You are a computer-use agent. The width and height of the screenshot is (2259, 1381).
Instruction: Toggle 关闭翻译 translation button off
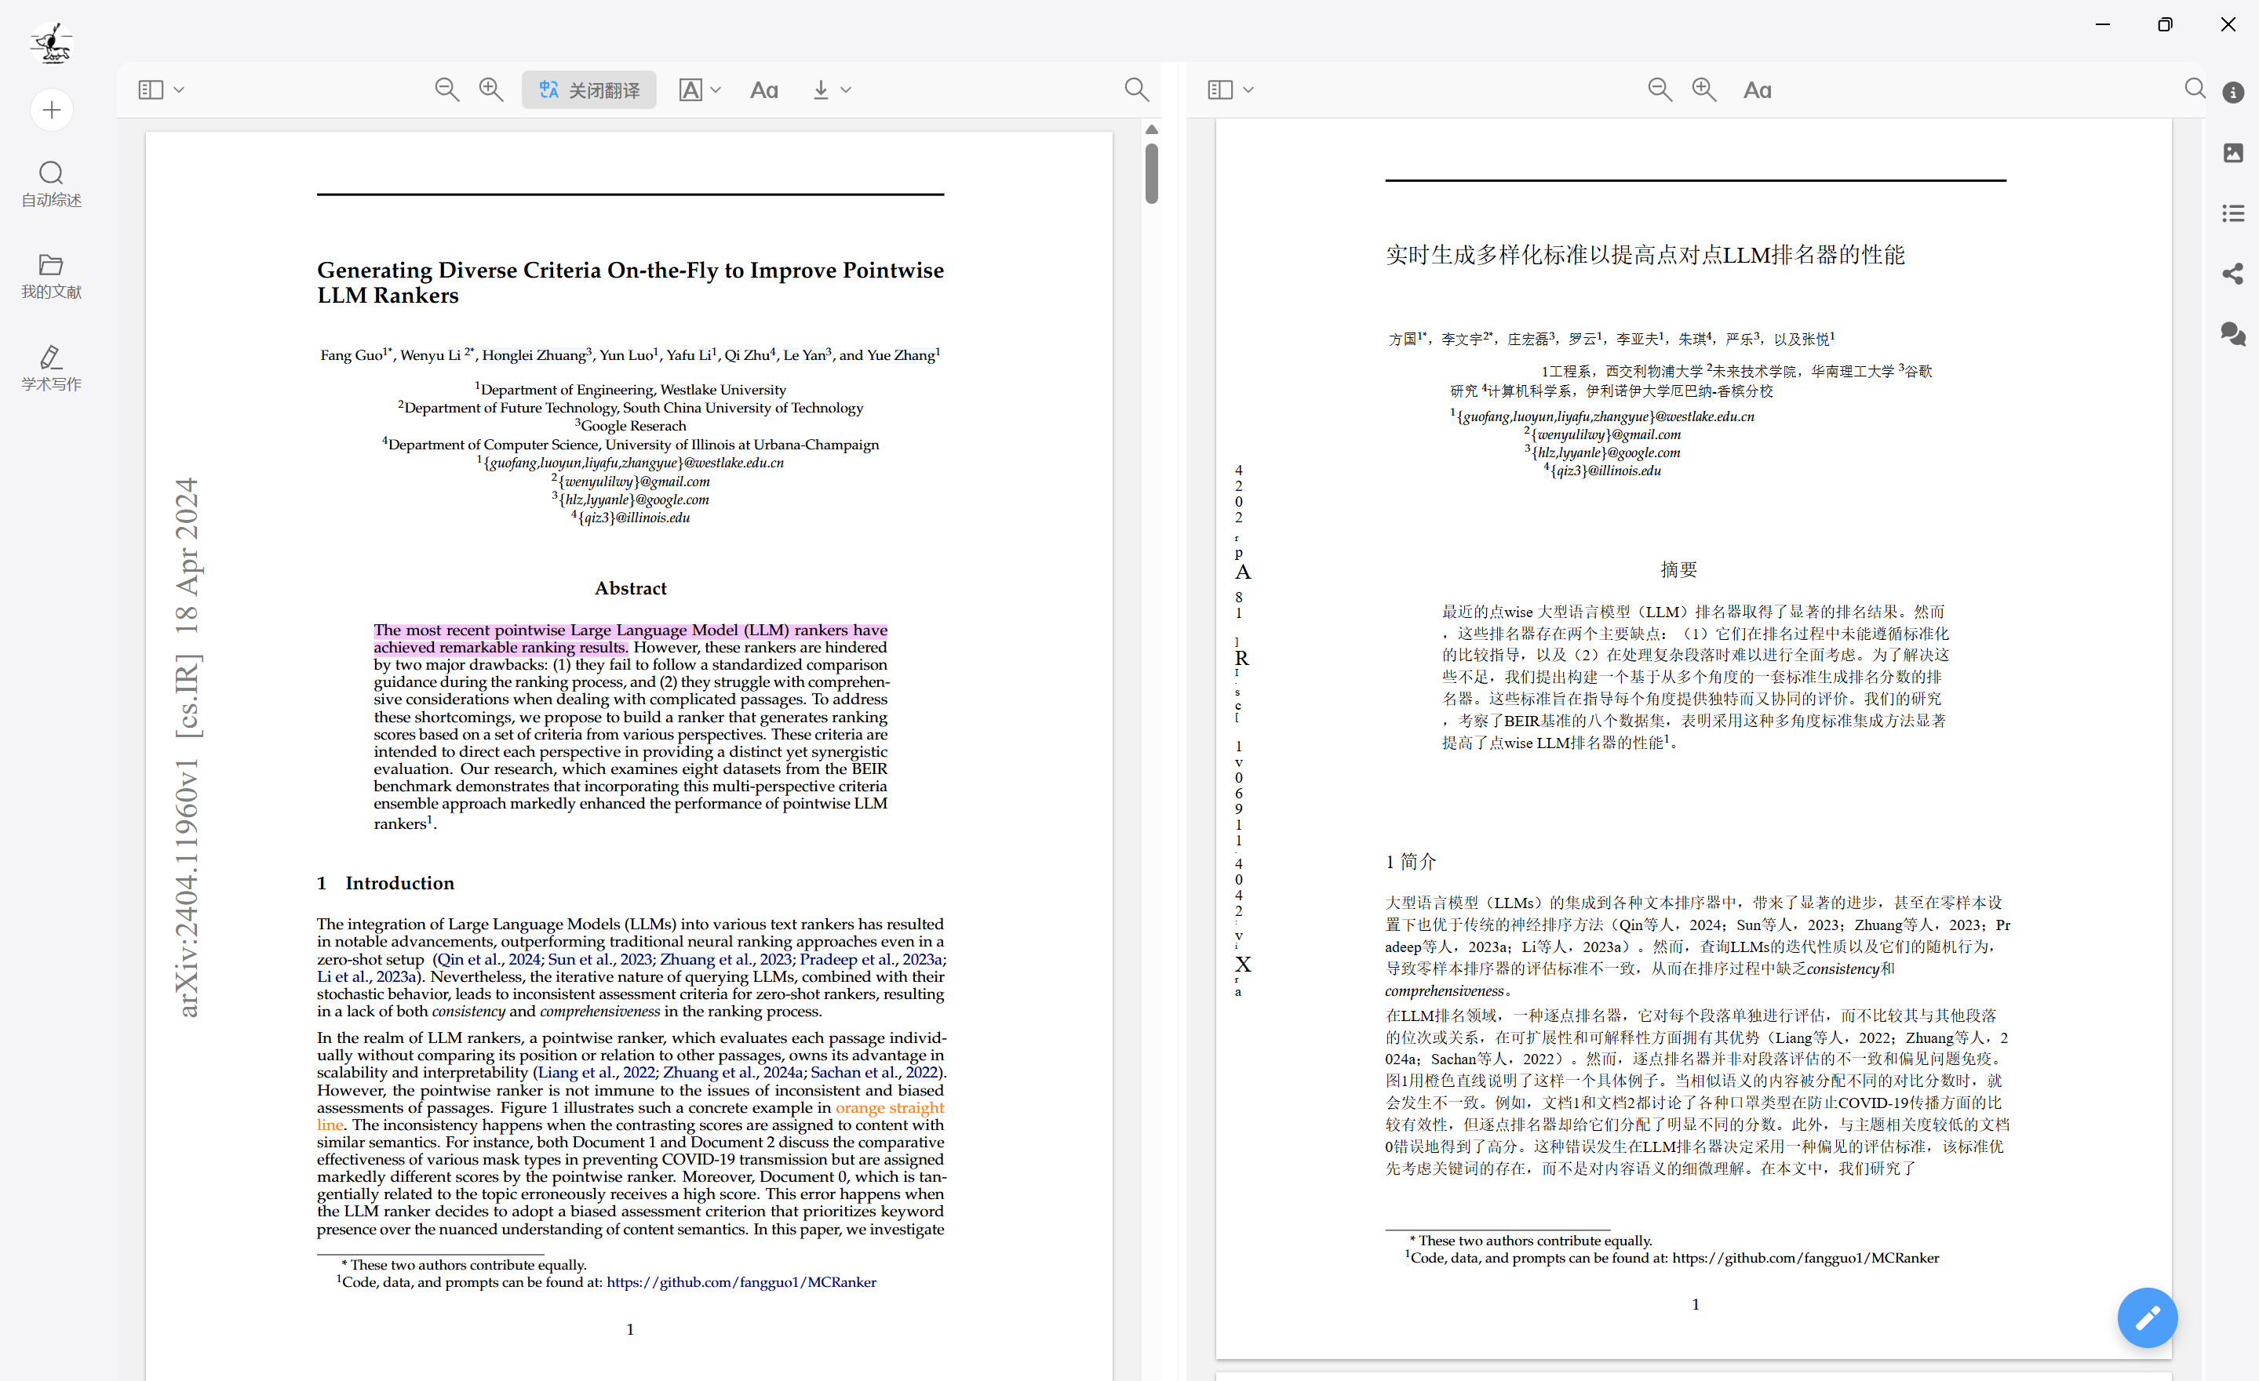click(588, 90)
